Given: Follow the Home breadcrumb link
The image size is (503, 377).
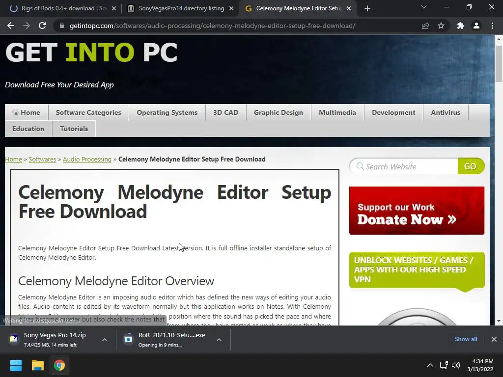Looking at the screenshot, I should click(13, 160).
